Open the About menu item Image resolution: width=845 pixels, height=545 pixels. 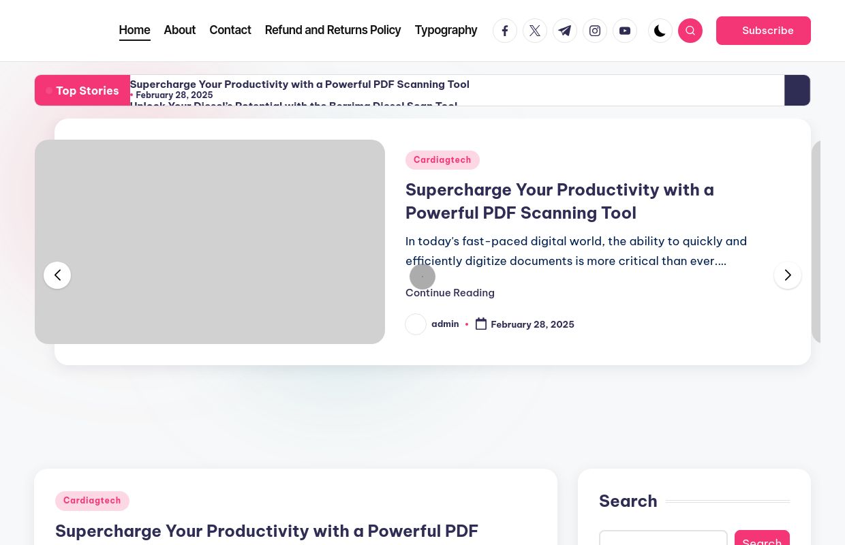tap(180, 30)
